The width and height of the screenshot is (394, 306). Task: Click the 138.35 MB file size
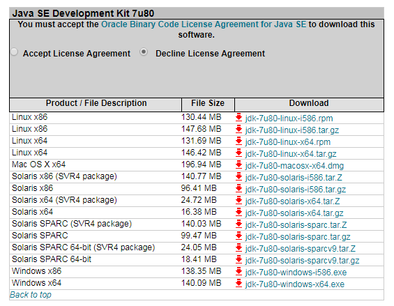[202, 271]
